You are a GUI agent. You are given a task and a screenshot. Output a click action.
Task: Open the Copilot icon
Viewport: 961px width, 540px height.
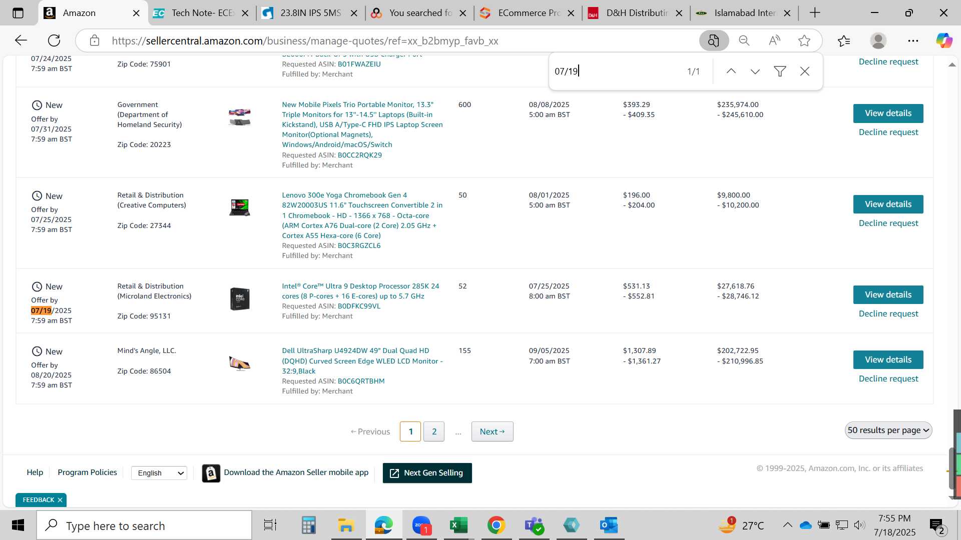tap(944, 40)
